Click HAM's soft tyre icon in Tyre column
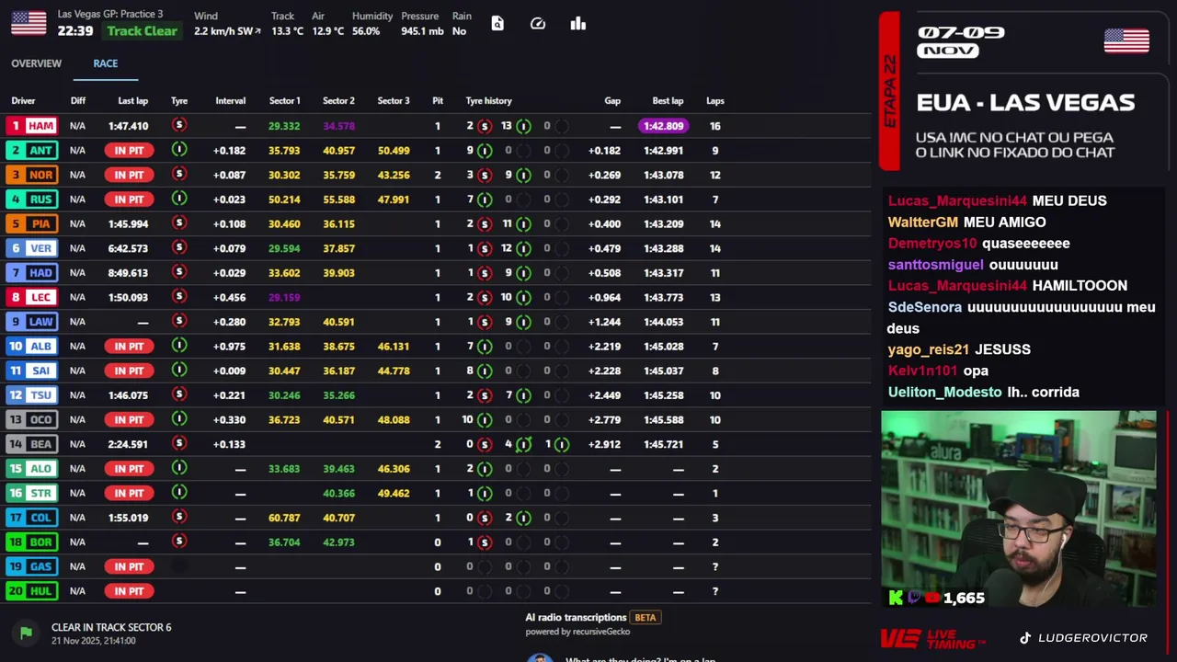 pyautogui.click(x=179, y=125)
